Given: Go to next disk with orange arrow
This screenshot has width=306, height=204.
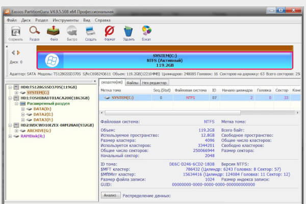Looking at the screenshot, I should 18,53.
